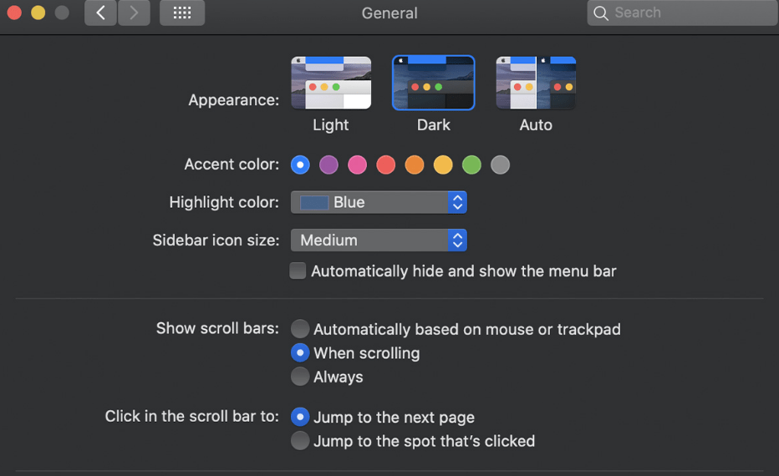Pick the purple accent color
The image size is (779, 476).
[328, 165]
